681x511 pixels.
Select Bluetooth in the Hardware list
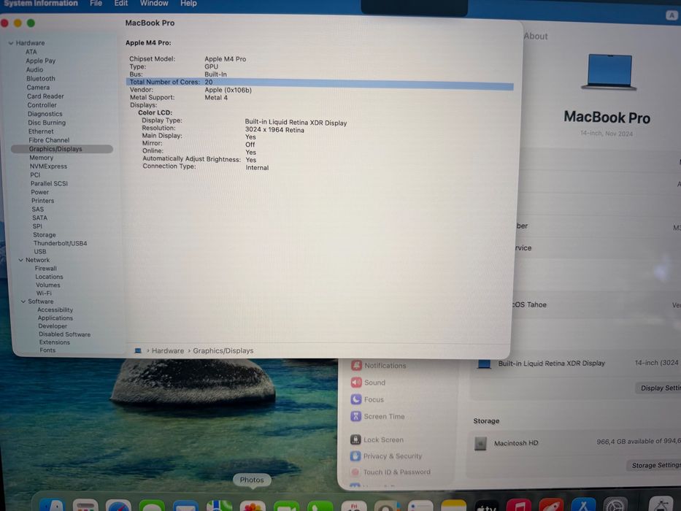pos(40,79)
